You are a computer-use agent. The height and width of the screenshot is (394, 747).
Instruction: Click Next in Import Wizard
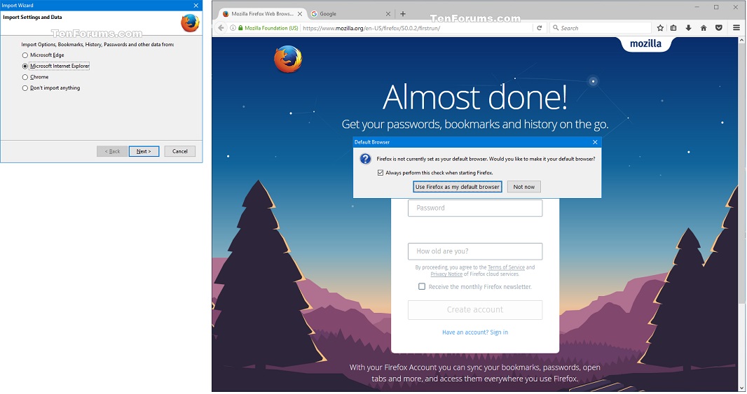pos(144,151)
